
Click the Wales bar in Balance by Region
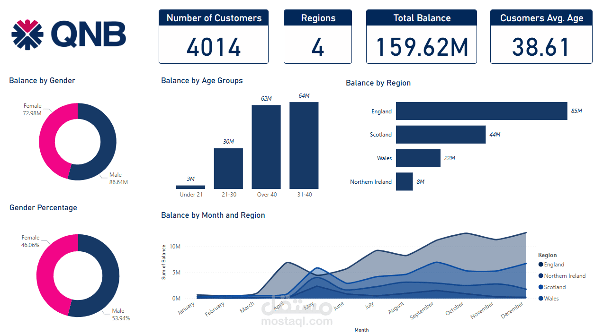pos(418,158)
